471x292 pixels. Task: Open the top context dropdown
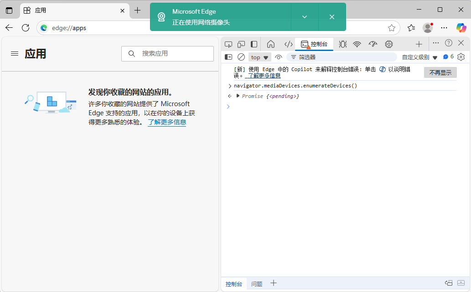click(x=259, y=57)
